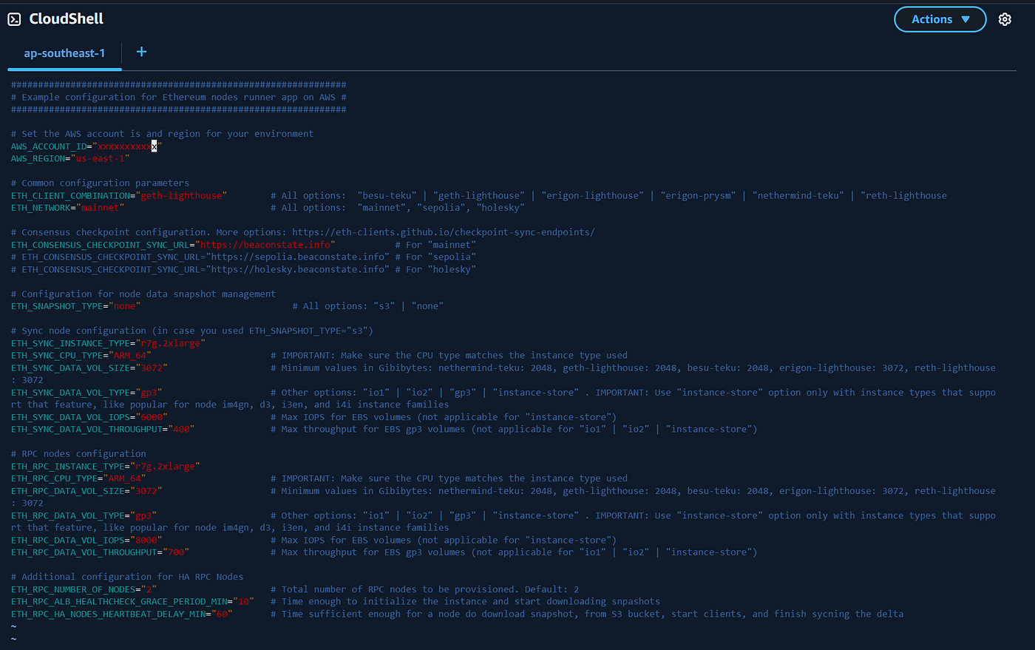Click ETH_RPC_DATA_VOL_TYPE value gp3

143,515
